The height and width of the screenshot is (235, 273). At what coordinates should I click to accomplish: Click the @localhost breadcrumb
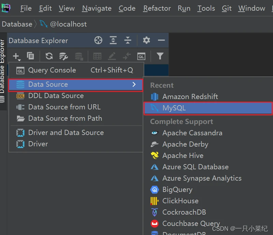[68, 24]
